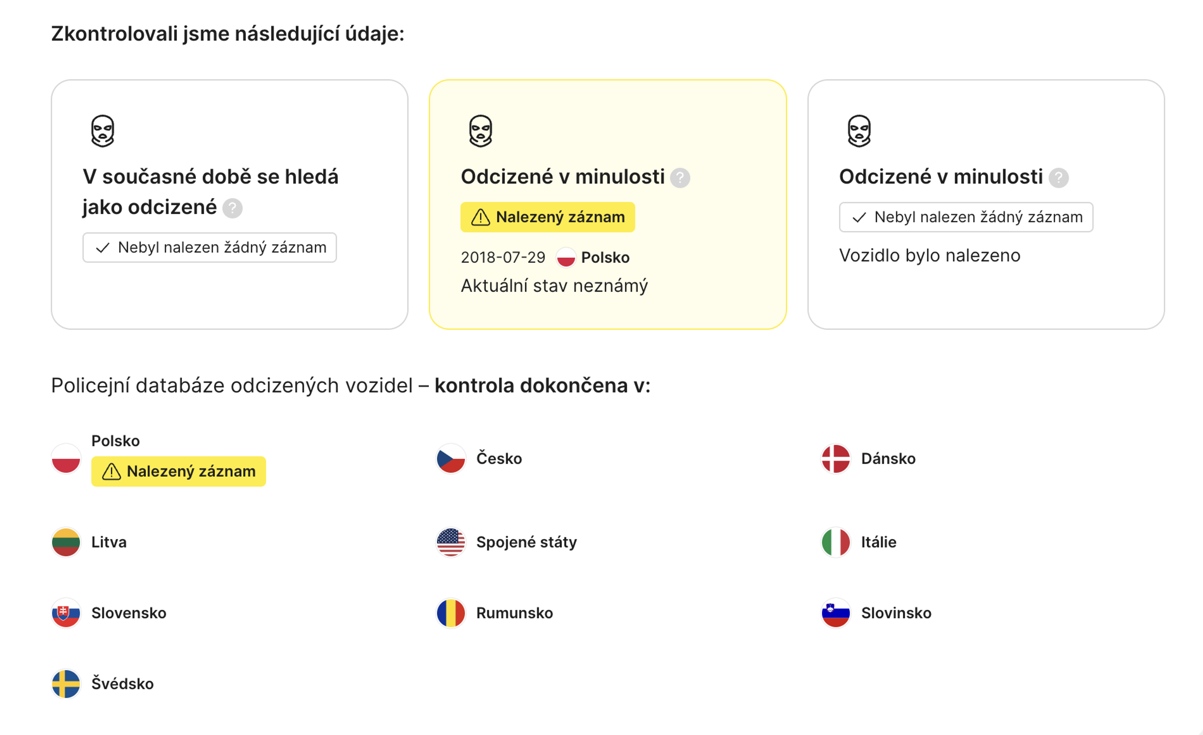This screenshot has height=735, width=1203.
Task: Open the help tooltip next to 'jako odcizené'
Action: [233, 208]
